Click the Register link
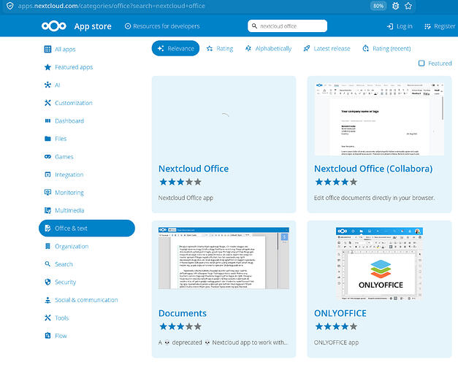Screen dimensions: 458x365 coord(440,26)
